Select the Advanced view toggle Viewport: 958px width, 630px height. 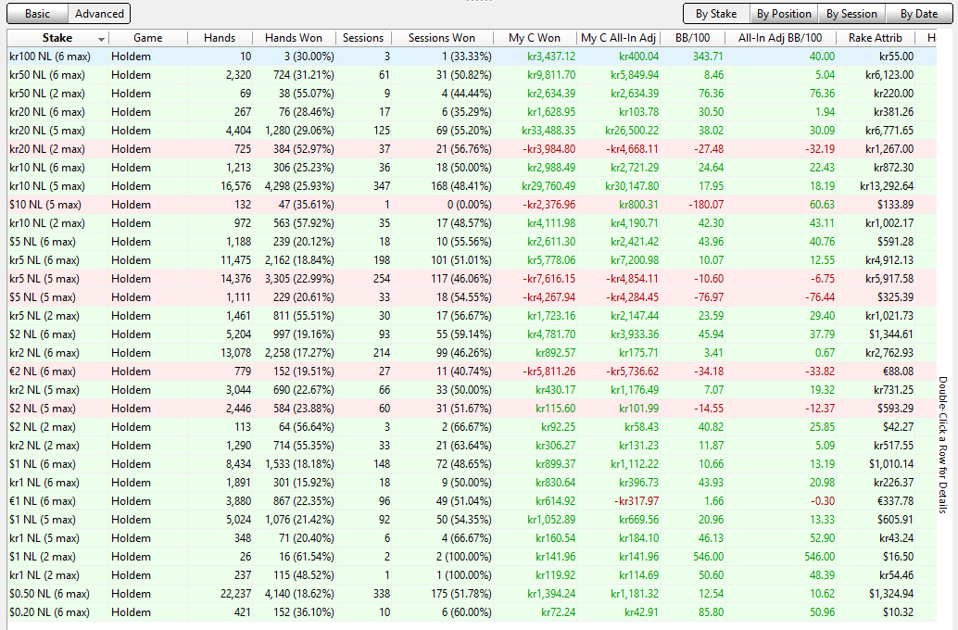pos(99,14)
